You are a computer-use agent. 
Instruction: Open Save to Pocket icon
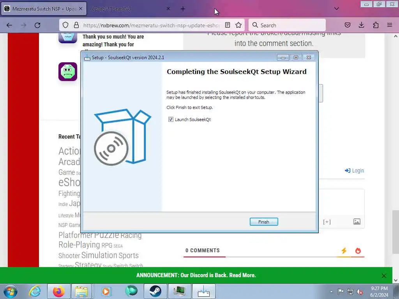tap(347, 25)
